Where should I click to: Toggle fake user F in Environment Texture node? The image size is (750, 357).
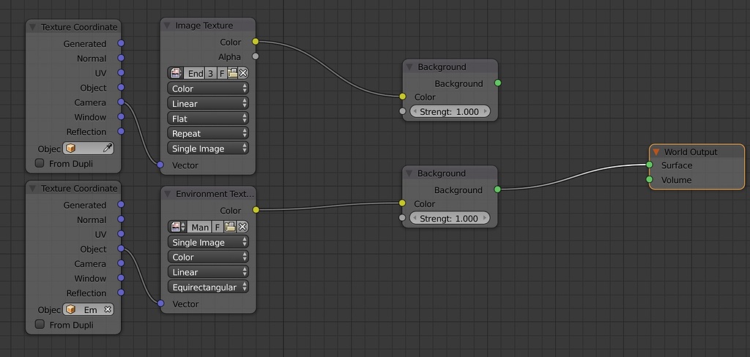pyautogui.click(x=218, y=227)
